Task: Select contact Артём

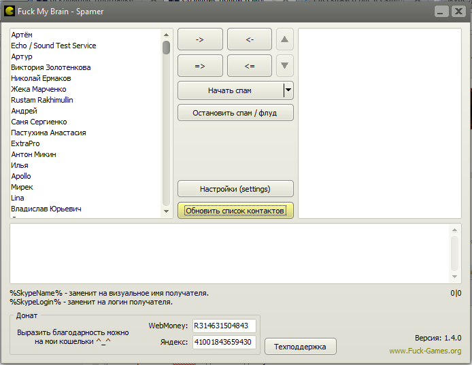Action: [x=22, y=35]
